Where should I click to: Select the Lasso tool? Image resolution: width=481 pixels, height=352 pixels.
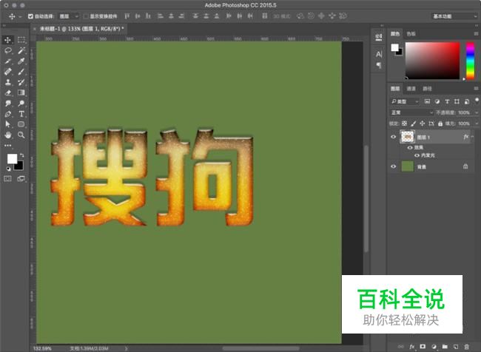click(x=7, y=50)
